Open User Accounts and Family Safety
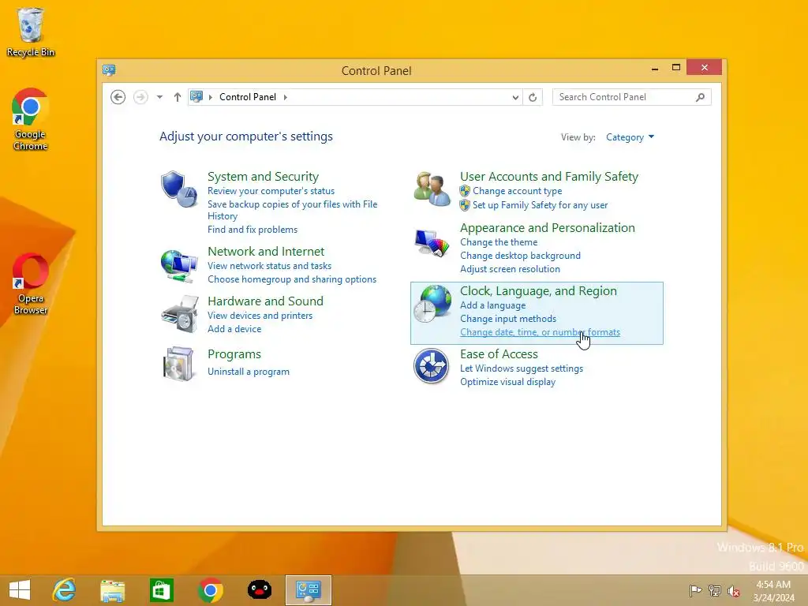The image size is (808, 606). (549, 176)
